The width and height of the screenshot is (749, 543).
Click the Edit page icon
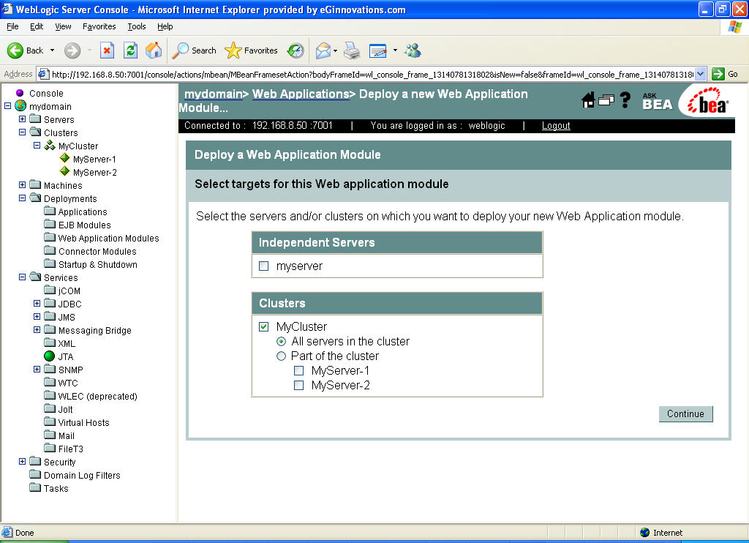pos(378,50)
